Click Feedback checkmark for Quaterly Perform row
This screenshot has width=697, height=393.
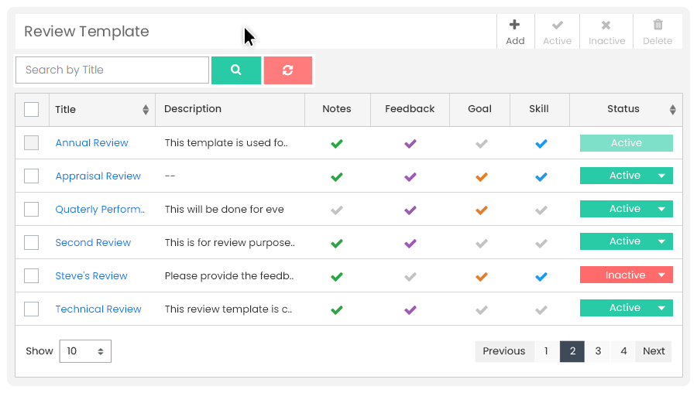click(410, 210)
